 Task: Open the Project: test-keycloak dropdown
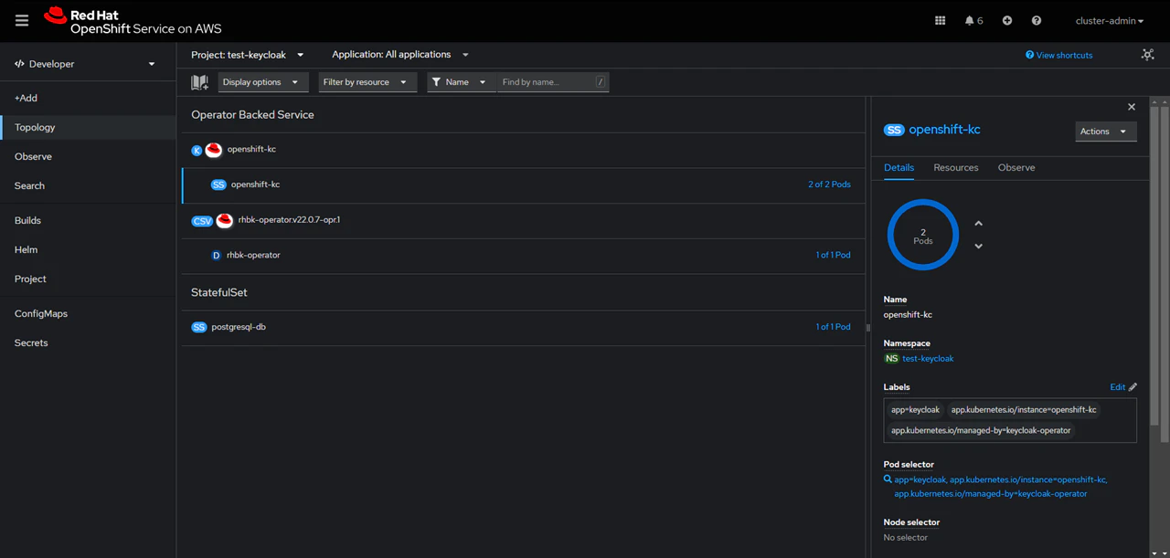[x=248, y=55]
